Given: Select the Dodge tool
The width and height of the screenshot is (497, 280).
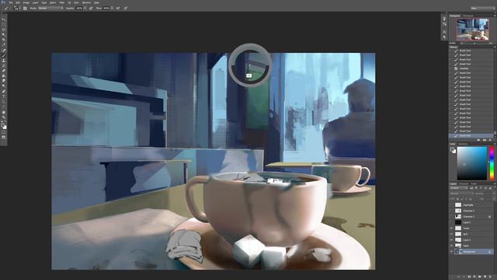Looking at the screenshot, I should [4, 86].
